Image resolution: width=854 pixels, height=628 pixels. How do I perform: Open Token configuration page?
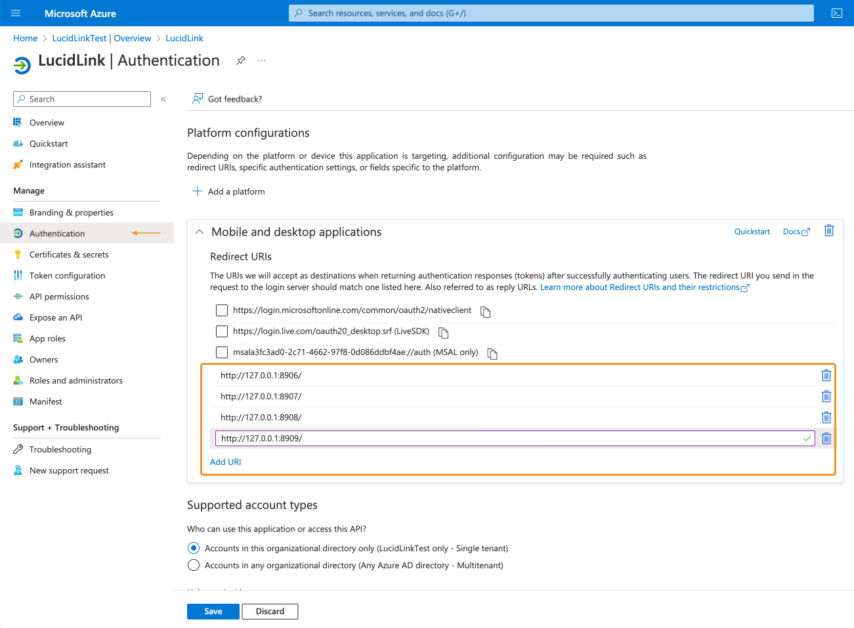click(67, 276)
